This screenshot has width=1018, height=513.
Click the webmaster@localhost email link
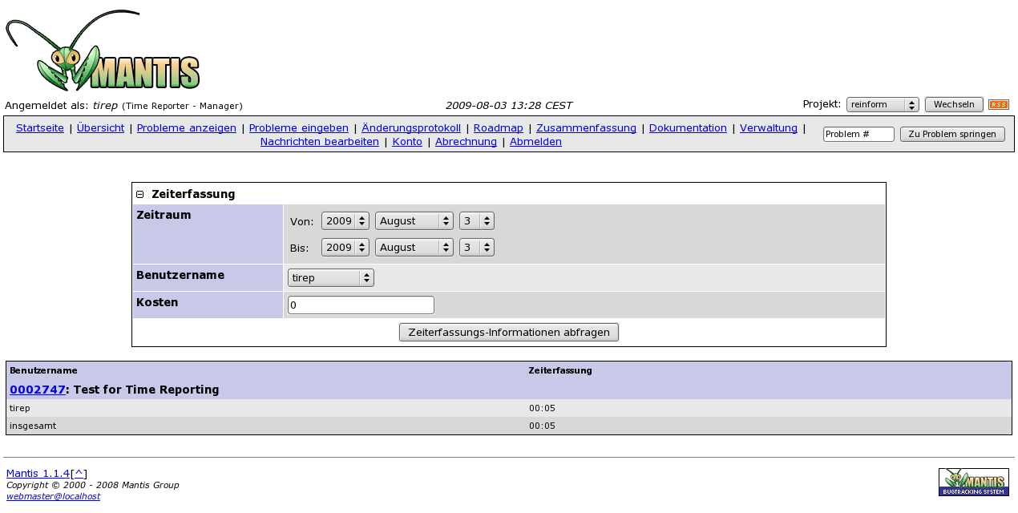coord(53,497)
